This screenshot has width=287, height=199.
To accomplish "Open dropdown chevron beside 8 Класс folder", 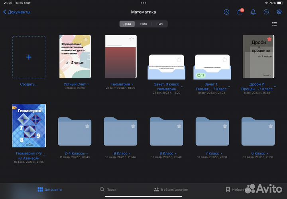I will point(176,153).
